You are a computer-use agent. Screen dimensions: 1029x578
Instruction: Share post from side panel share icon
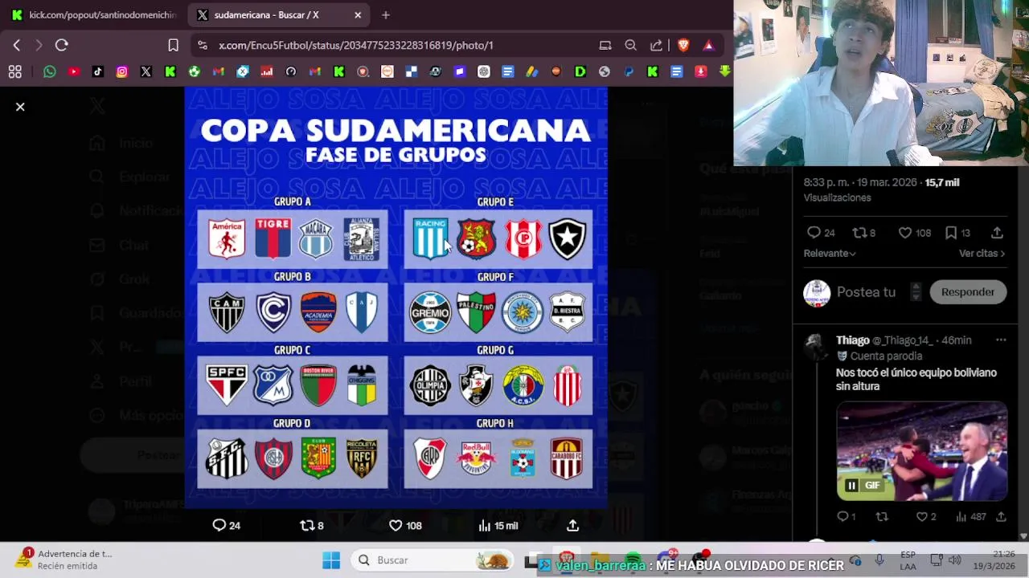coord(997,233)
